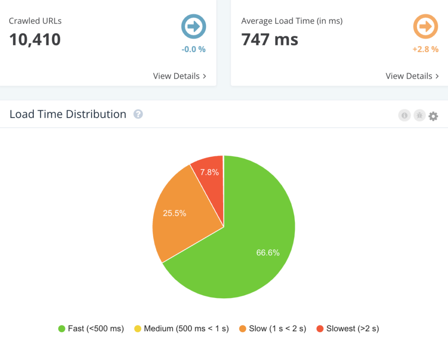Open View Details for Crawled URLs
Viewport: 448px width, 360px height.
pos(179,76)
